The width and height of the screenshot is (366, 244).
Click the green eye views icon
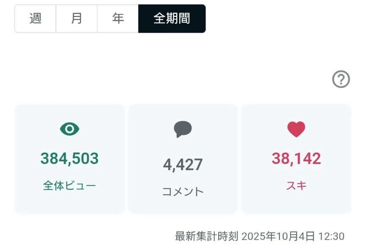pyautogui.click(x=69, y=129)
